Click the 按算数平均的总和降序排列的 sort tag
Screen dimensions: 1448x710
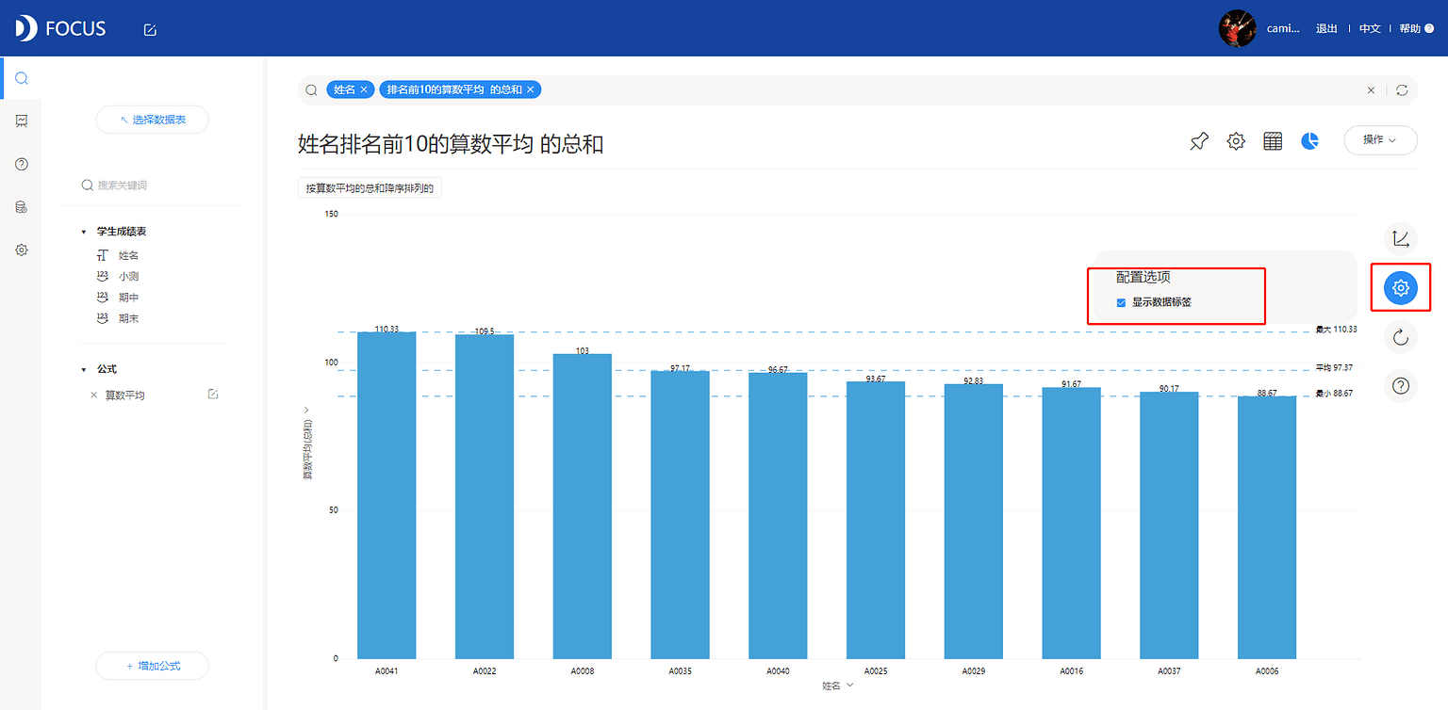[x=370, y=188]
